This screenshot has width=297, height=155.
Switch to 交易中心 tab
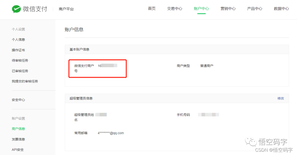(x=175, y=9)
